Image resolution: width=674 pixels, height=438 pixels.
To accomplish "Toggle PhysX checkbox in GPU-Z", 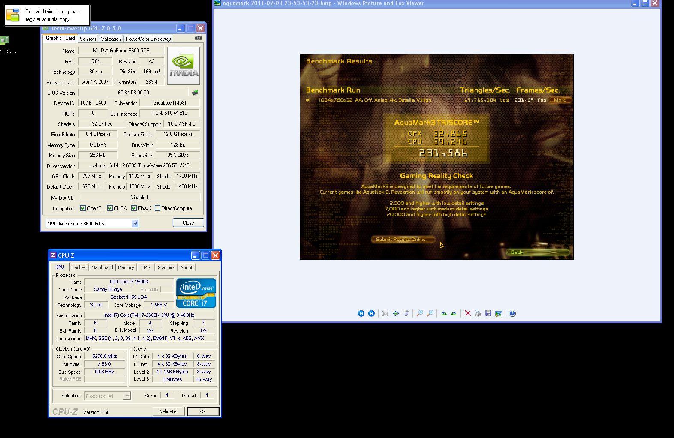I will 134,208.
